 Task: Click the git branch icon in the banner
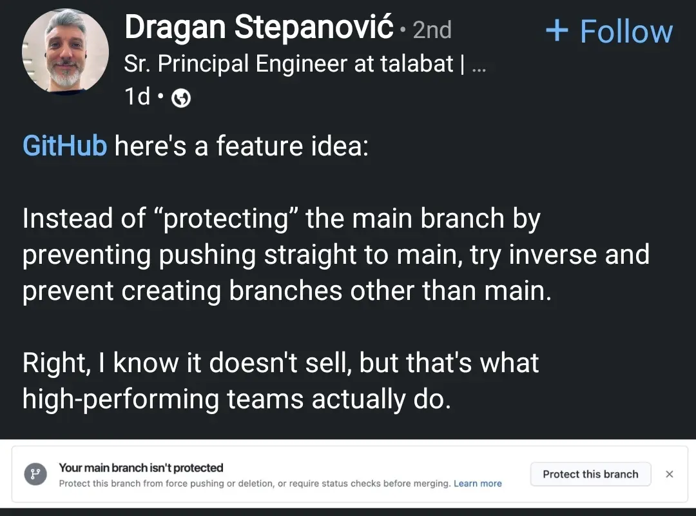[35, 475]
